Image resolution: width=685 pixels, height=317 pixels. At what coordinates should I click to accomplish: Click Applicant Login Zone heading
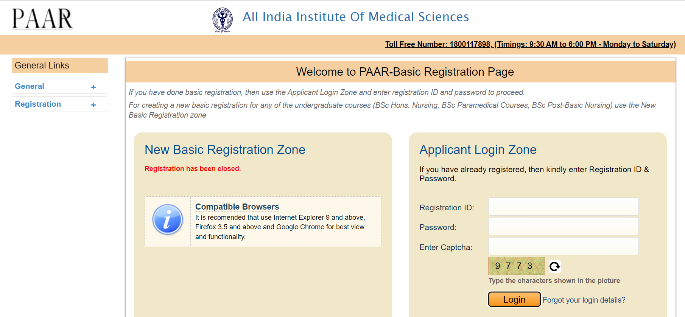tap(478, 150)
